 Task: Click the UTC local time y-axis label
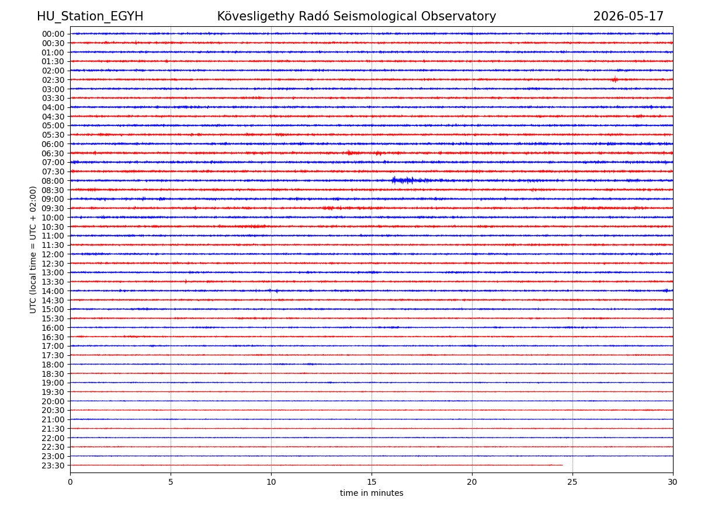33,250
